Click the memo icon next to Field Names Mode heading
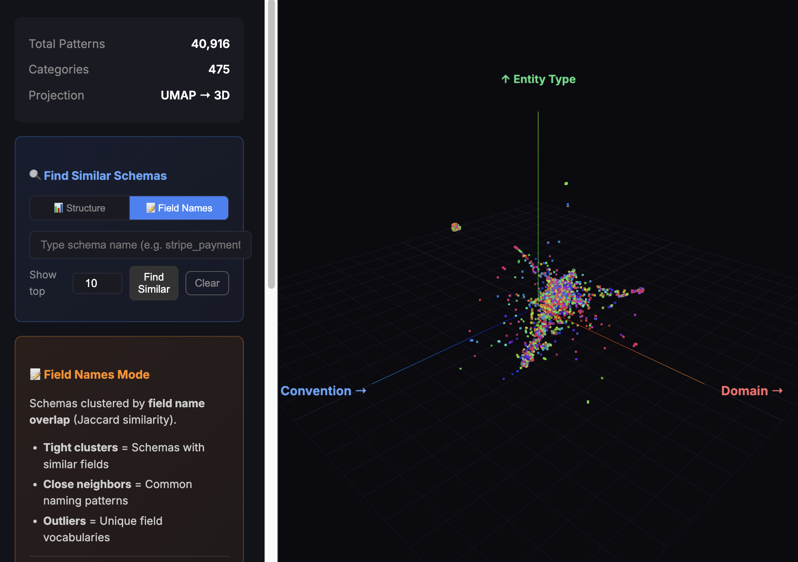This screenshot has height=562, width=798. point(35,374)
